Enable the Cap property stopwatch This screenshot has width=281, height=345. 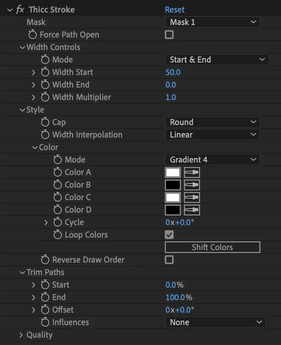45,122
